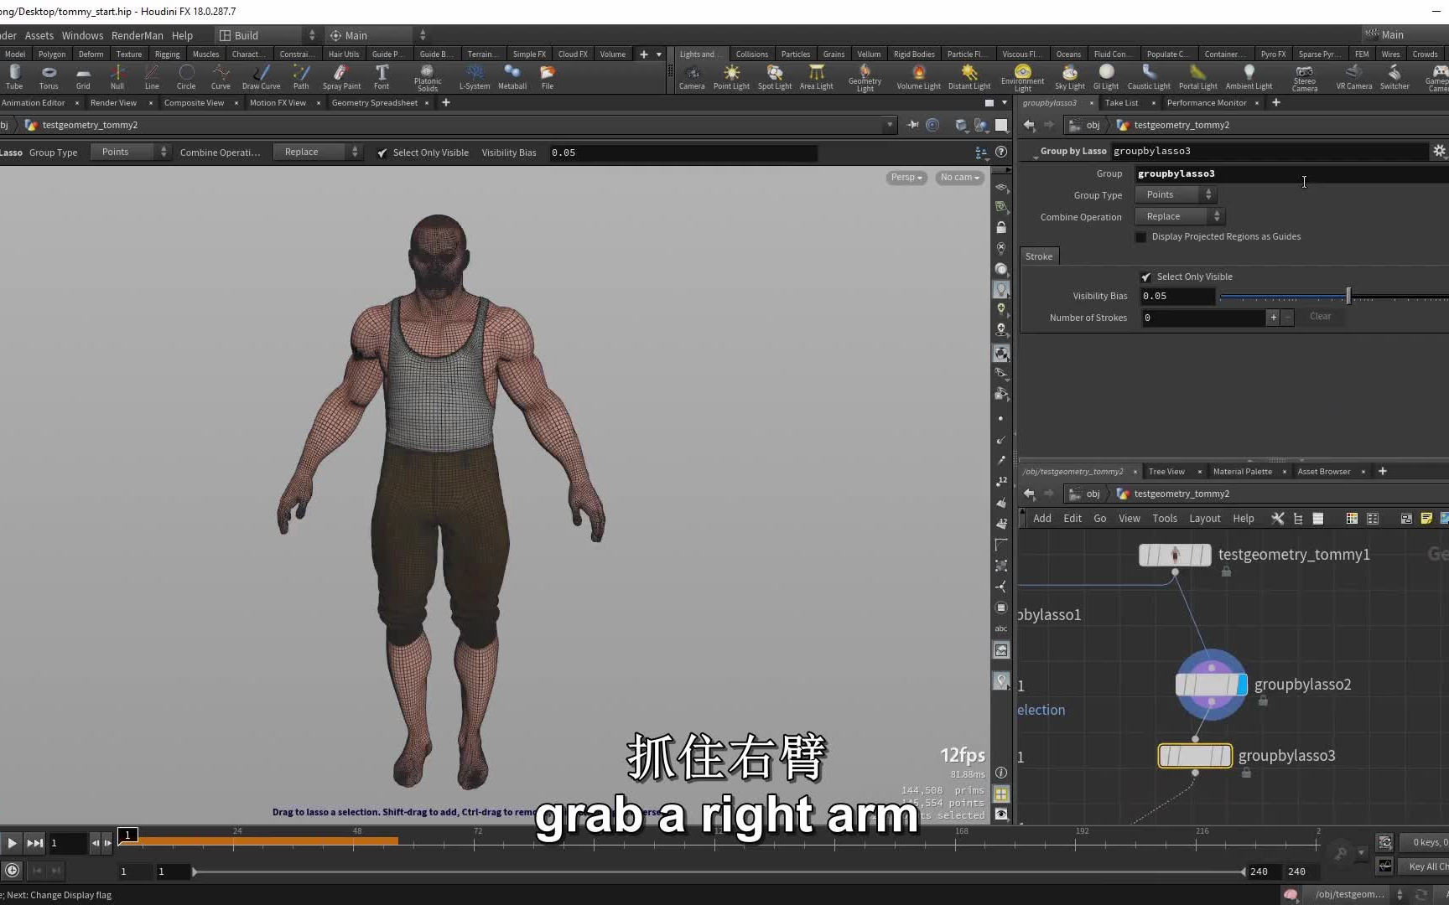This screenshot has width=1449, height=905.
Task: Create a Metaball from the shelf
Action: coord(512,77)
